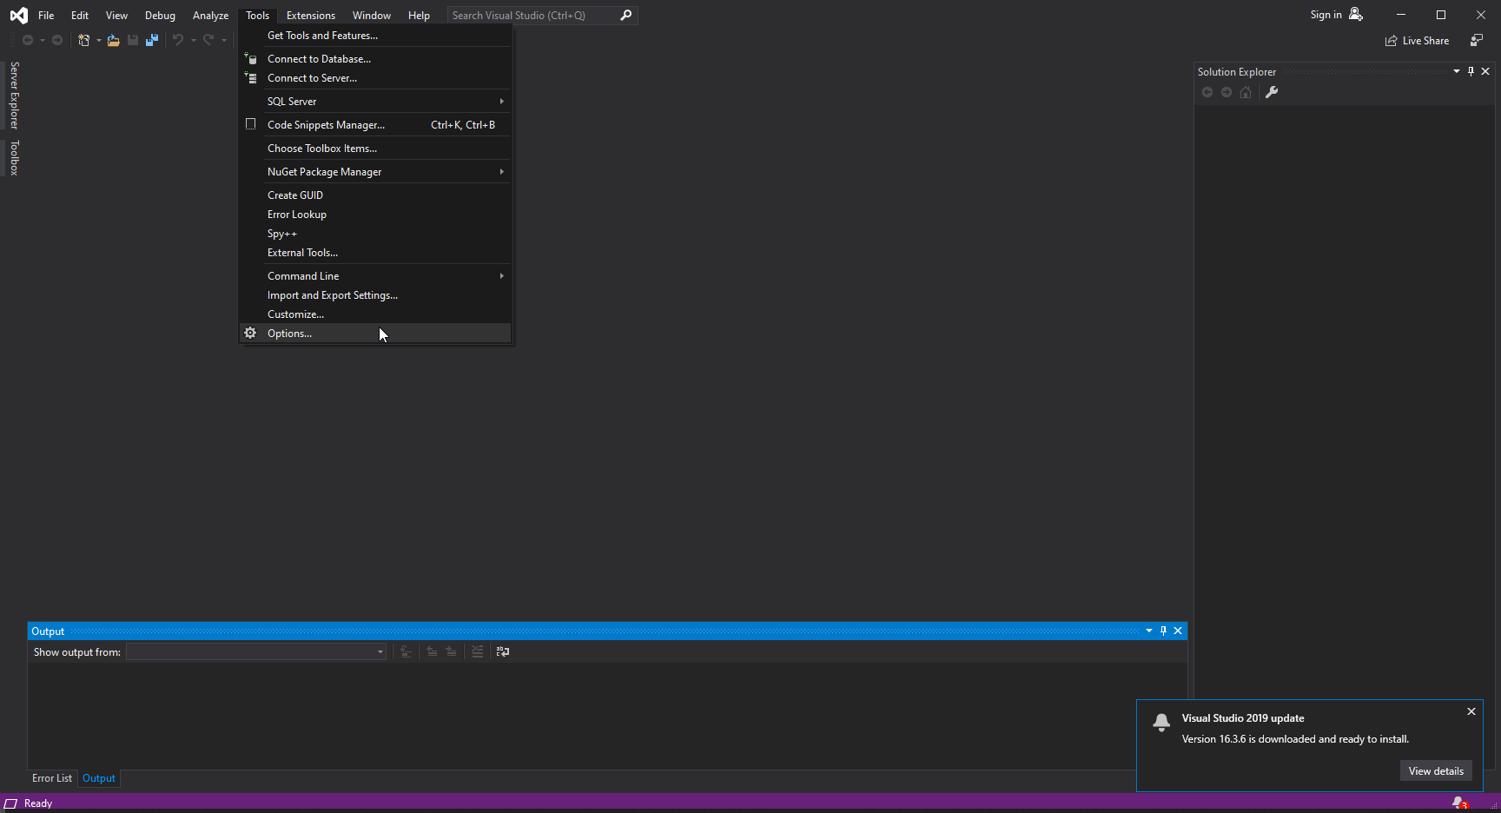
Task: Open the Window menu
Action: 372,16
